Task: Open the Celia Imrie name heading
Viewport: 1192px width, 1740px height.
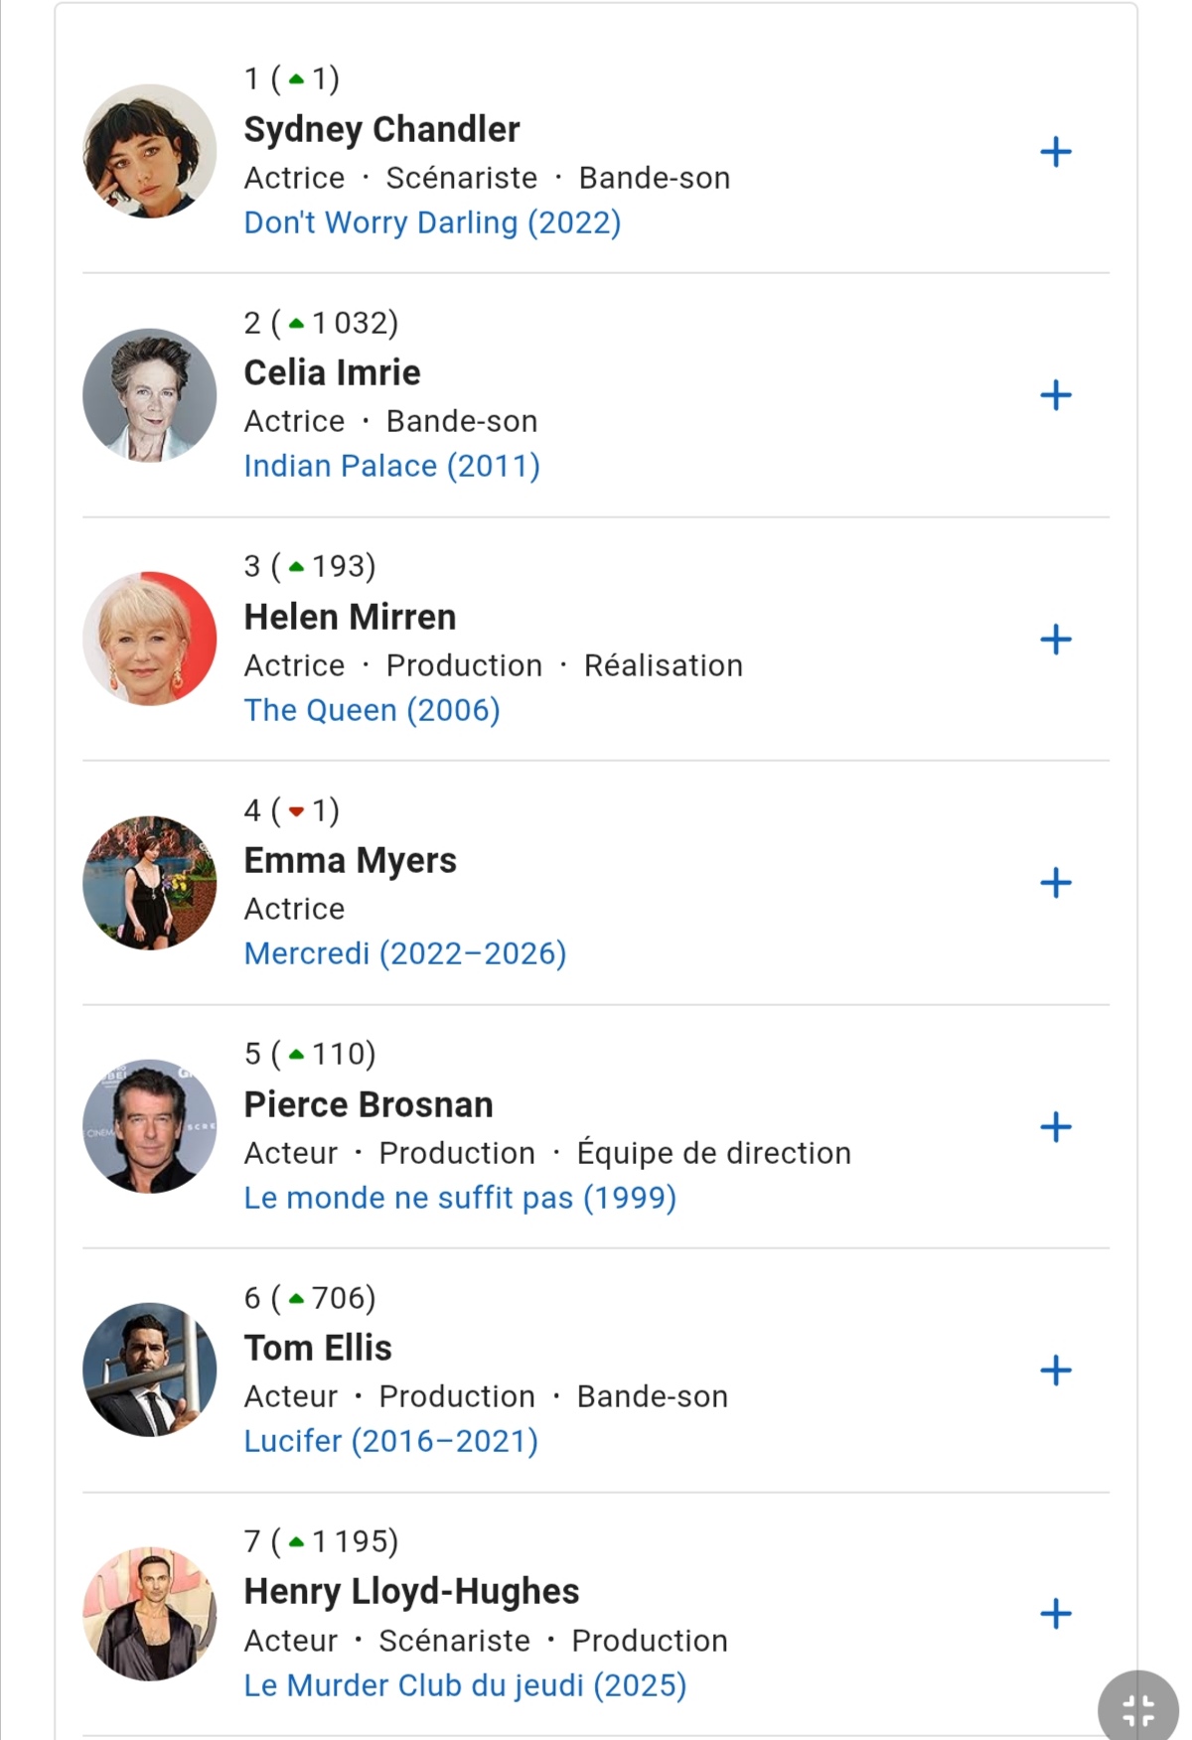Action: [x=332, y=372]
